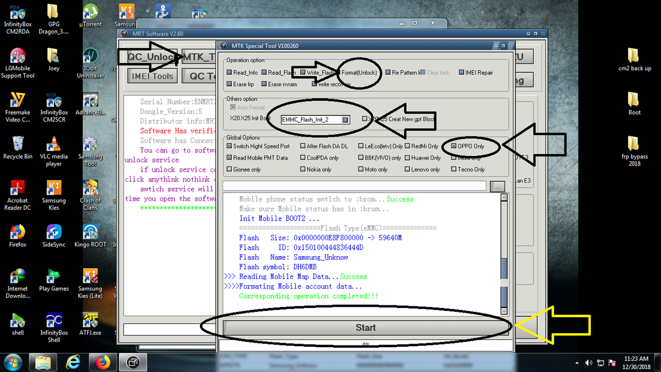The image size is (661, 372).
Task: Click the Start button
Action: tap(366, 328)
